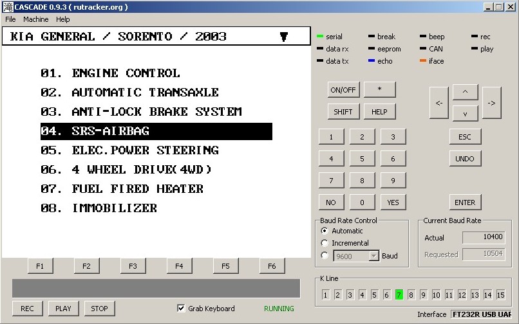Click the asterisk keypad button
Screen dimensions: 519x324
pyautogui.click(x=379, y=89)
